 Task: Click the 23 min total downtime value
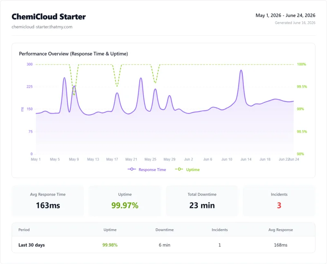coord(202,205)
